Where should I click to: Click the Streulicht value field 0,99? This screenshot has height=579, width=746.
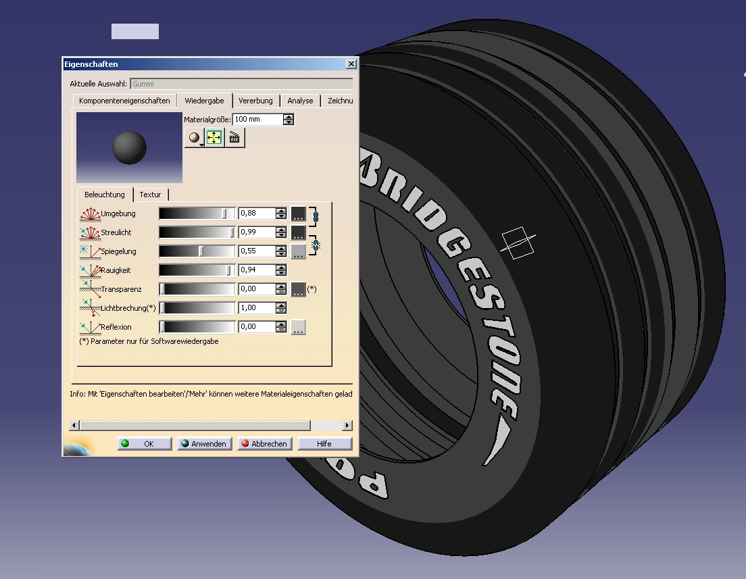257,232
